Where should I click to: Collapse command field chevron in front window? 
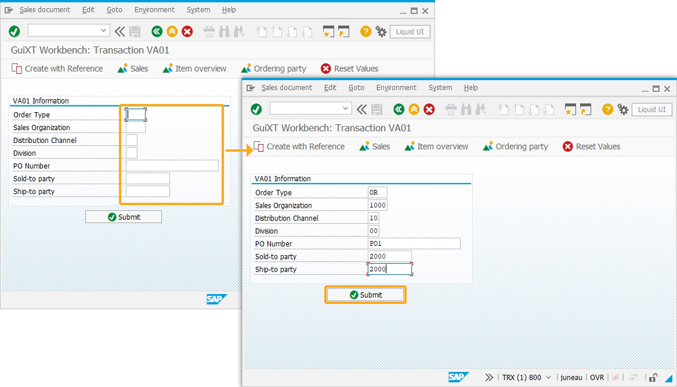tap(362, 110)
